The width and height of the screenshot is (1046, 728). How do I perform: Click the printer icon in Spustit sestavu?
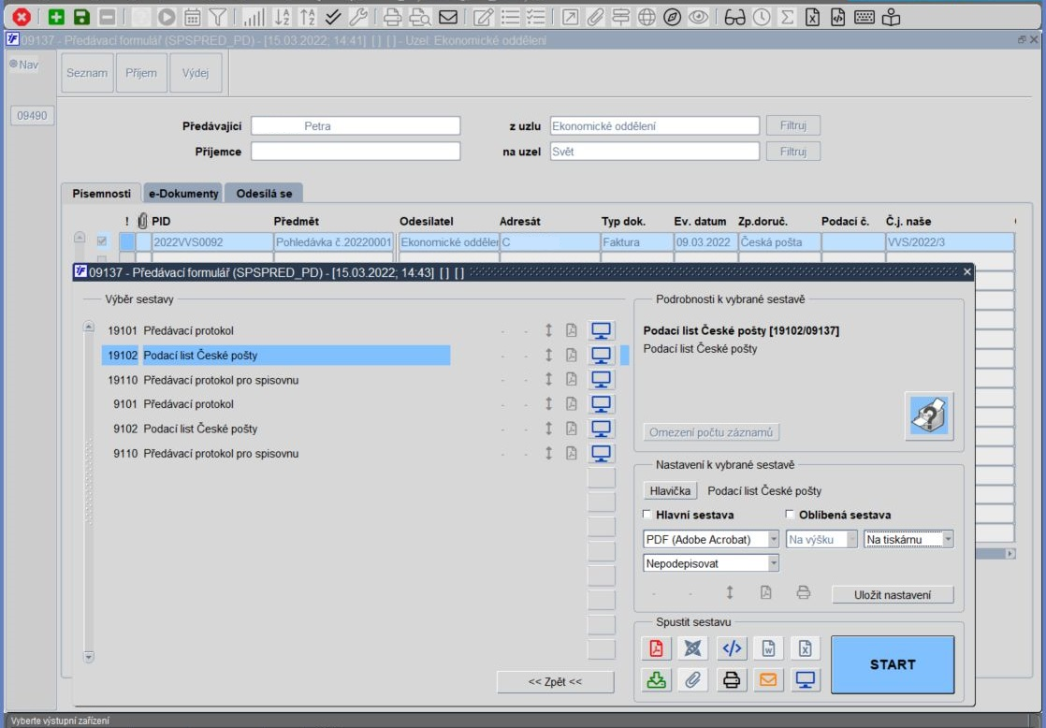(x=731, y=680)
